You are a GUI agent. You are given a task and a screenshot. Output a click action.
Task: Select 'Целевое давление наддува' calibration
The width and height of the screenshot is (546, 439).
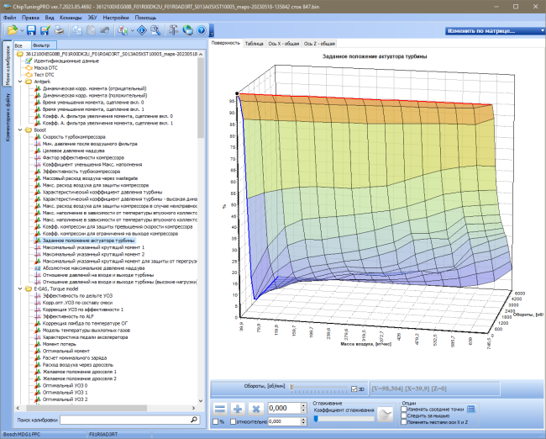73,151
